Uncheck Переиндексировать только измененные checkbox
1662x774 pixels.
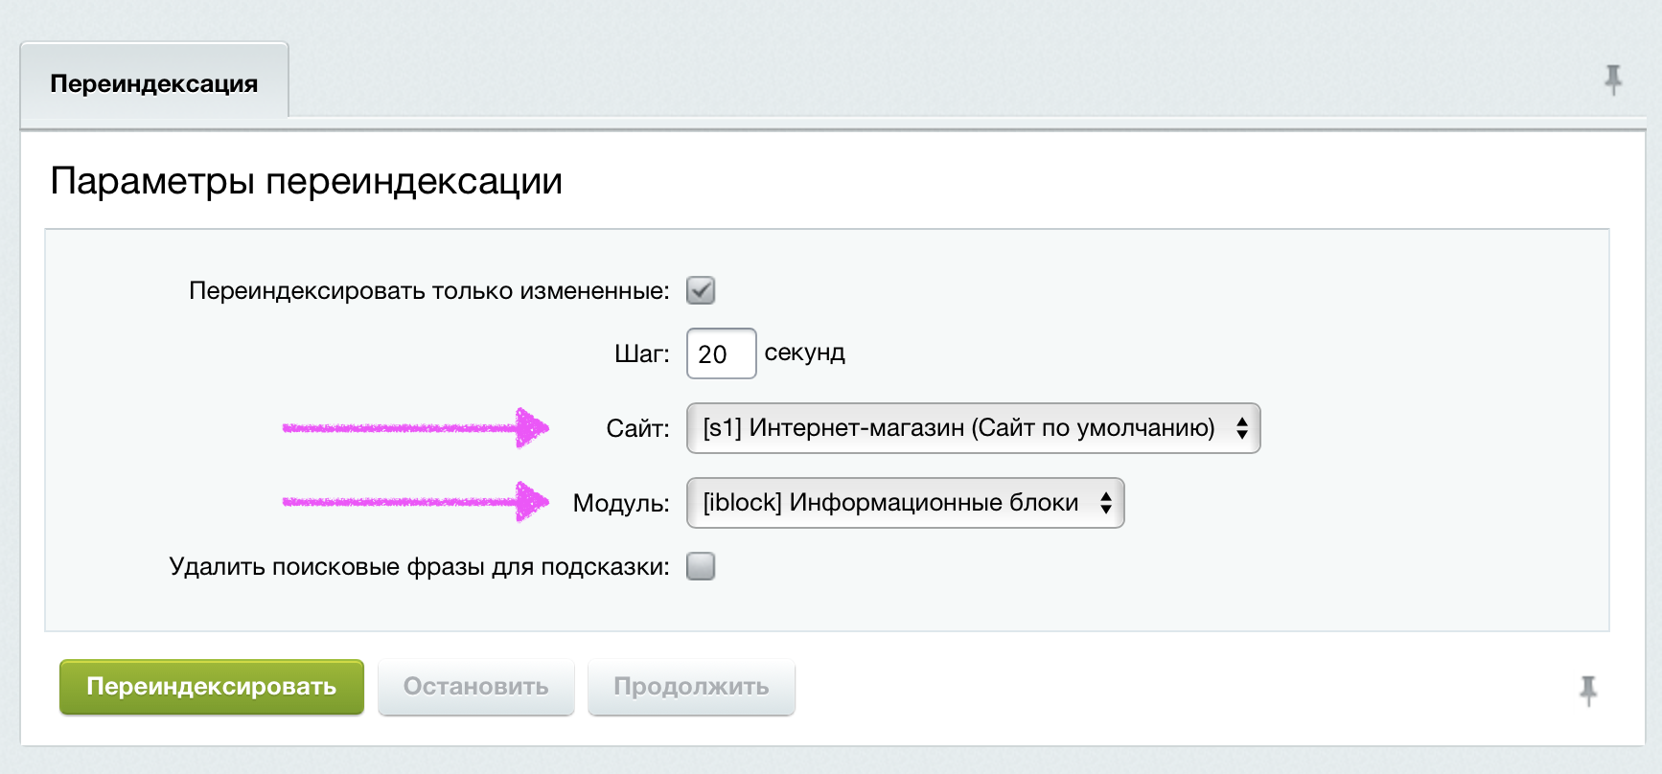[701, 290]
